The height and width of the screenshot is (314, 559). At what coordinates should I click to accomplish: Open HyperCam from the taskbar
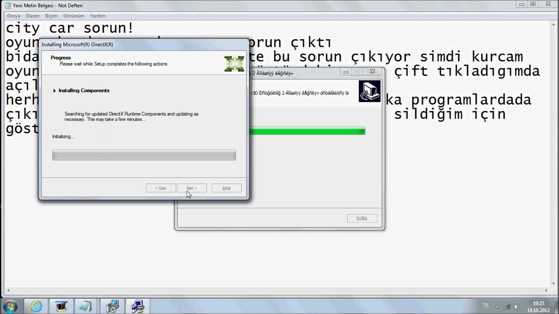click(x=61, y=306)
